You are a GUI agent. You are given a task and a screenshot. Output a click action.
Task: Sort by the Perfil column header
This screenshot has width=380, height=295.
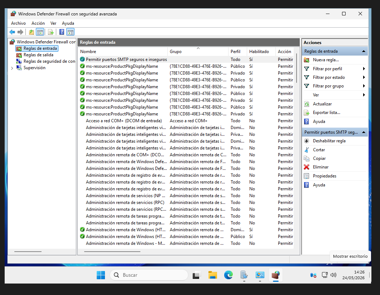pos(237,52)
